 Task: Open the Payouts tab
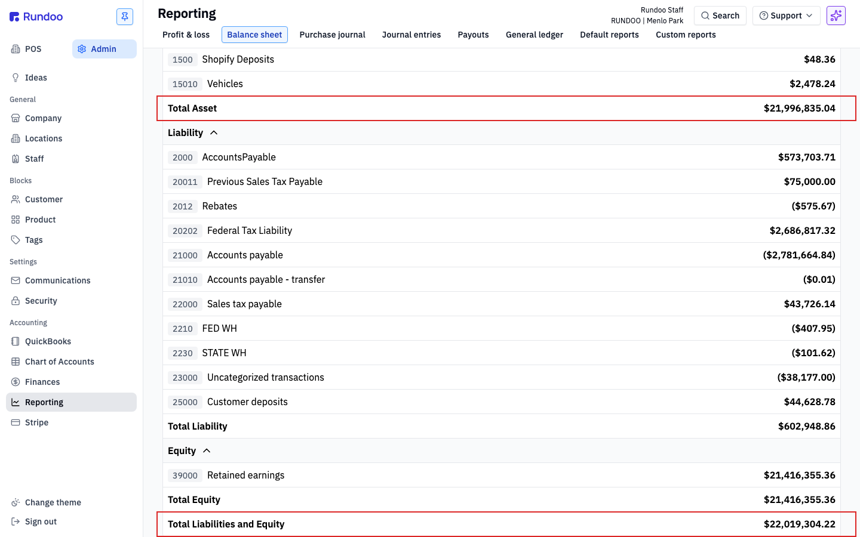point(473,35)
